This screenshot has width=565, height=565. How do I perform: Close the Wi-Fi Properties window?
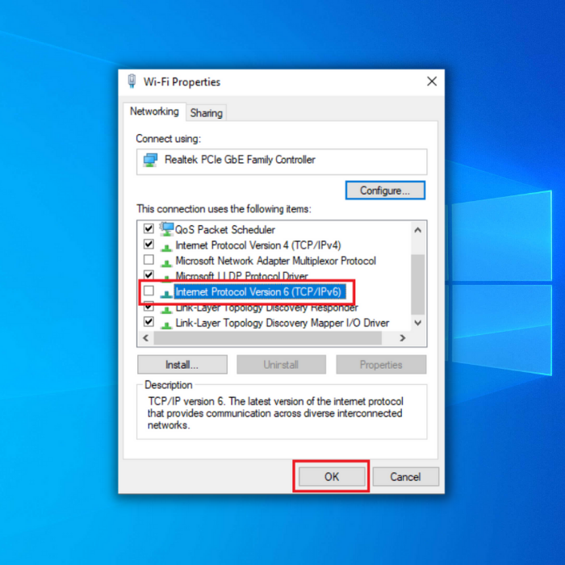tap(432, 82)
